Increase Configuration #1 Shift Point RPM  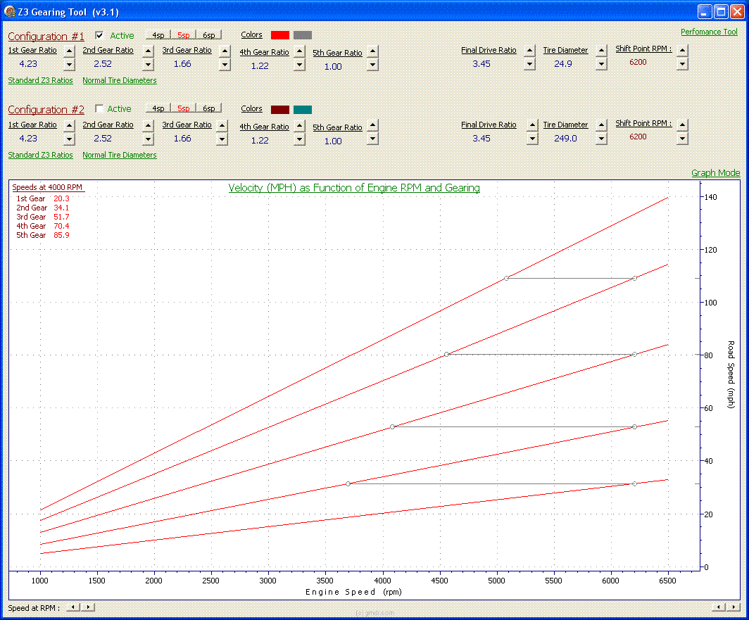click(682, 50)
